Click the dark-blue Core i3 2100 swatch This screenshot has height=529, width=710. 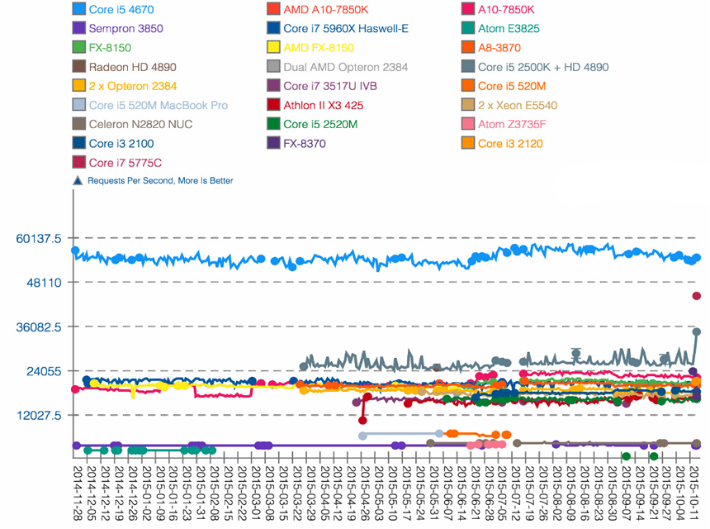78,143
